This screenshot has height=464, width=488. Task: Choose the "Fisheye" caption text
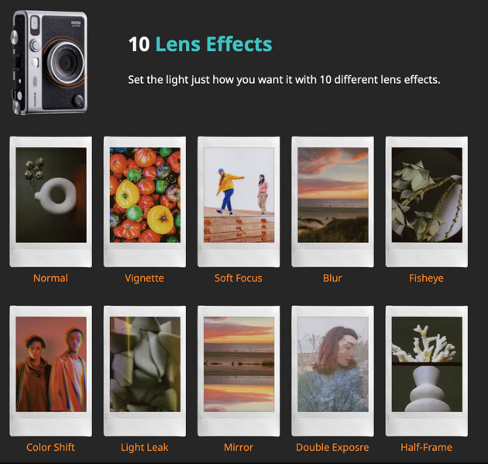[426, 278]
